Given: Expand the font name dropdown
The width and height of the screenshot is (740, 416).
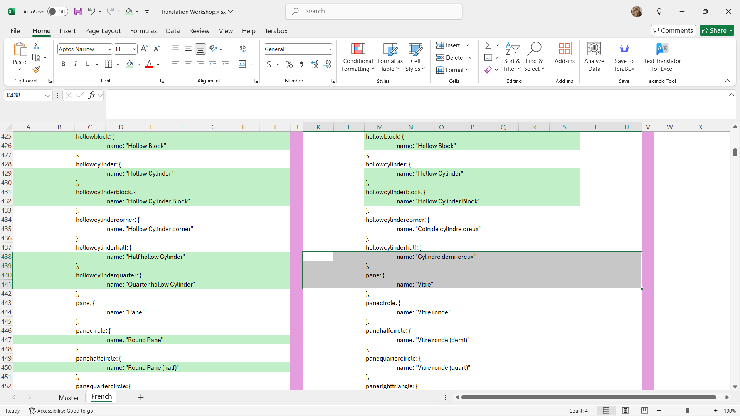Looking at the screenshot, I should tap(110, 49).
